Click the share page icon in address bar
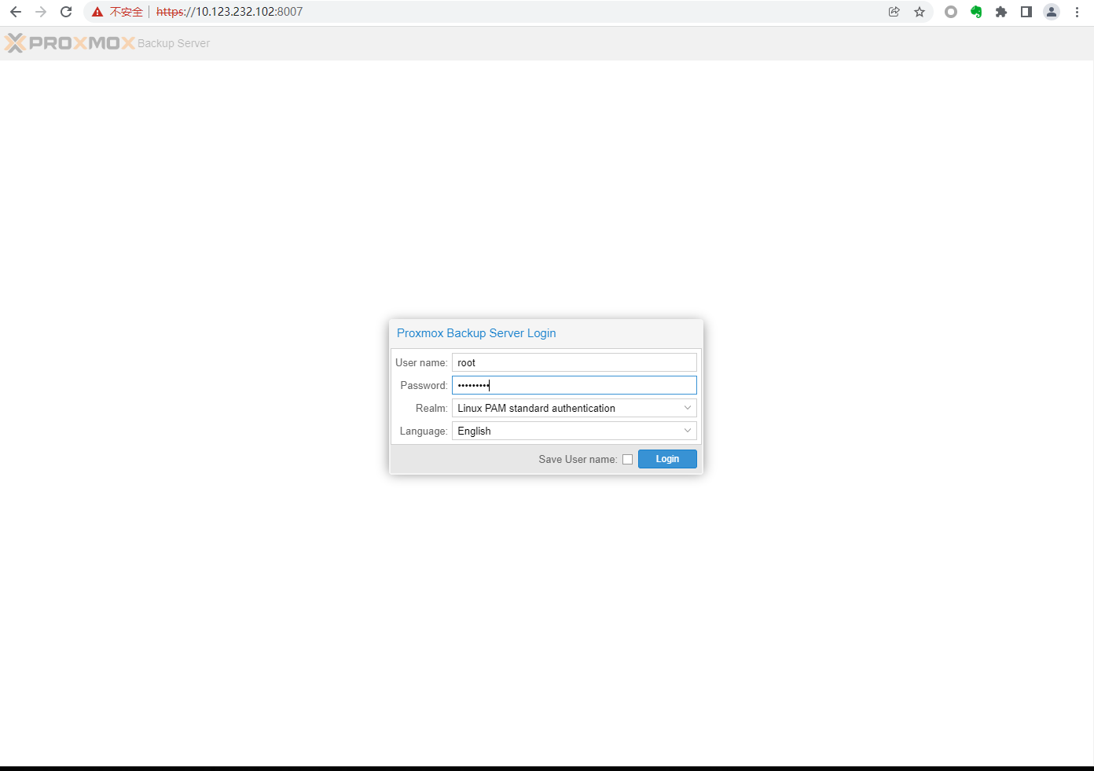Viewport: 1094px width, 771px height. click(x=894, y=12)
